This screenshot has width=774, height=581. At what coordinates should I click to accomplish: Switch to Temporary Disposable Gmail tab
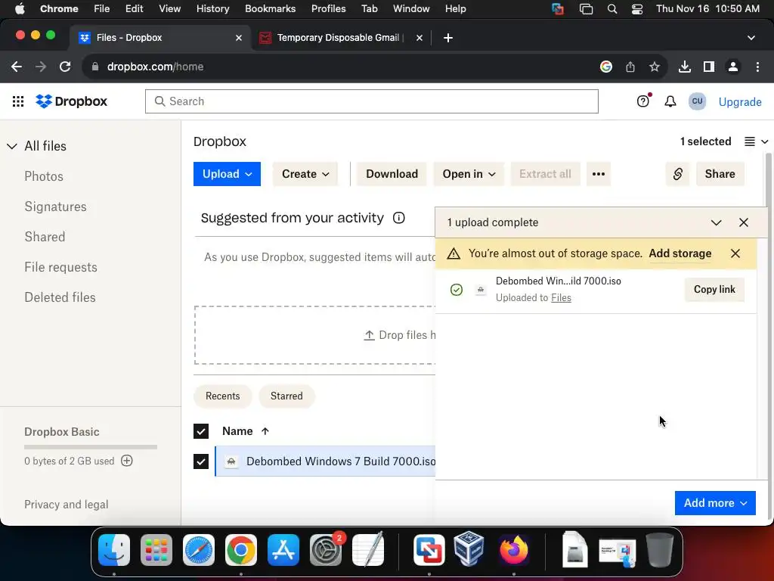341,38
